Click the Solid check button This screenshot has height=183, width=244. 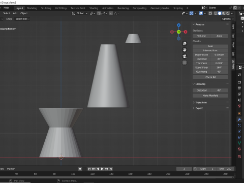pyautogui.click(x=210, y=46)
